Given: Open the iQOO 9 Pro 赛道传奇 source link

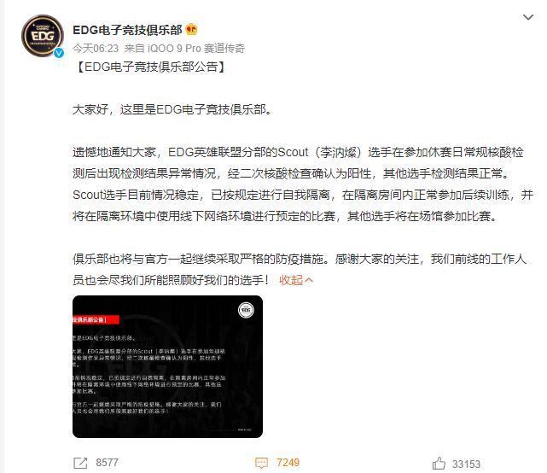Looking at the screenshot, I should pyautogui.click(x=196, y=48).
